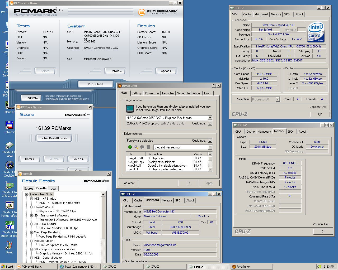
Task: Collapse the 3D - Pixel Shader node
Action: (x=31, y=224)
